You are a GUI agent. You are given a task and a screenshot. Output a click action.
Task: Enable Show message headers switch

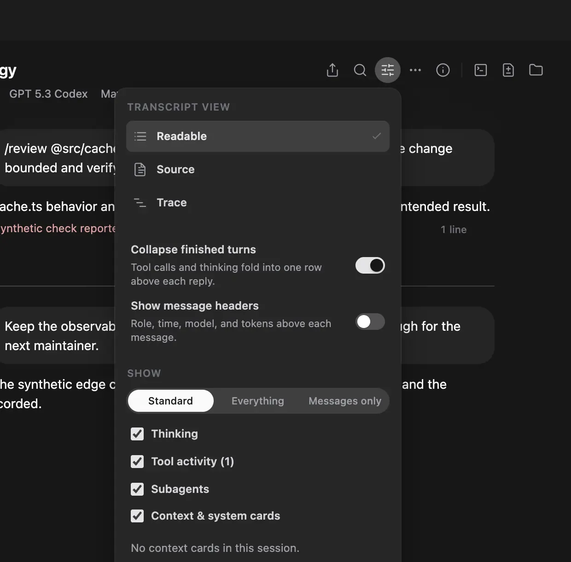coord(370,322)
